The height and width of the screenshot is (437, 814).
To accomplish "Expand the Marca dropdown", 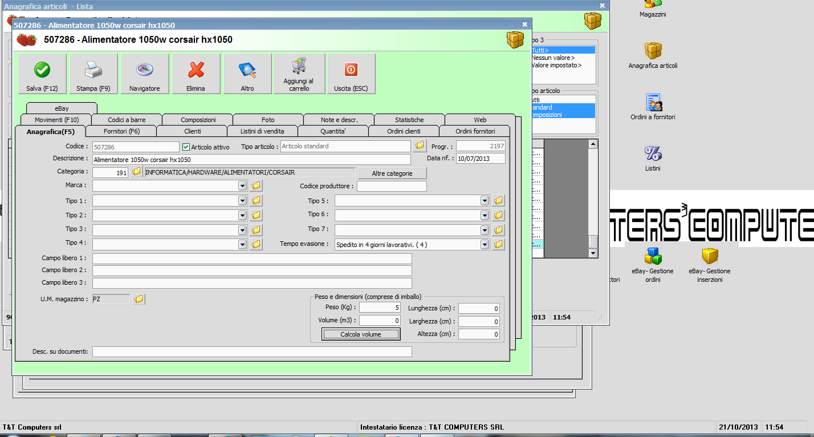I will point(243,186).
